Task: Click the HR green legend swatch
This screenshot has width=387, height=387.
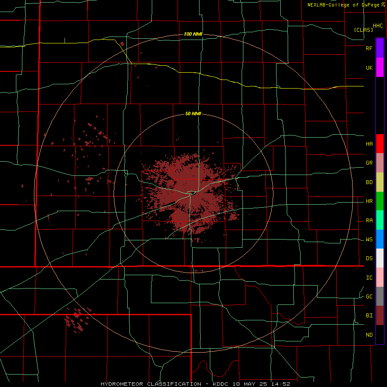Action: coord(380,201)
